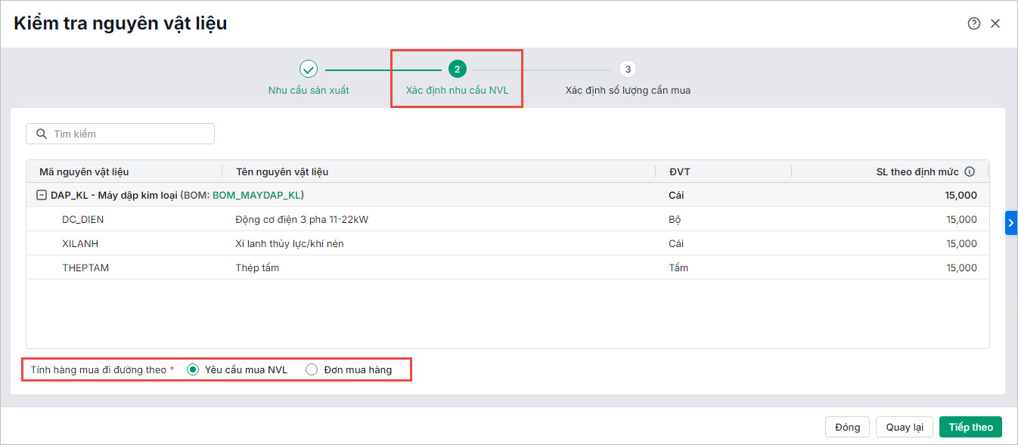This screenshot has width=1018, height=445.
Task: Click the Tiếp theo button
Action: pyautogui.click(x=970, y=427)
